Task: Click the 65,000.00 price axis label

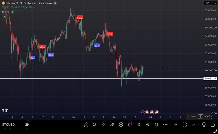Action: tap(211, 28)
